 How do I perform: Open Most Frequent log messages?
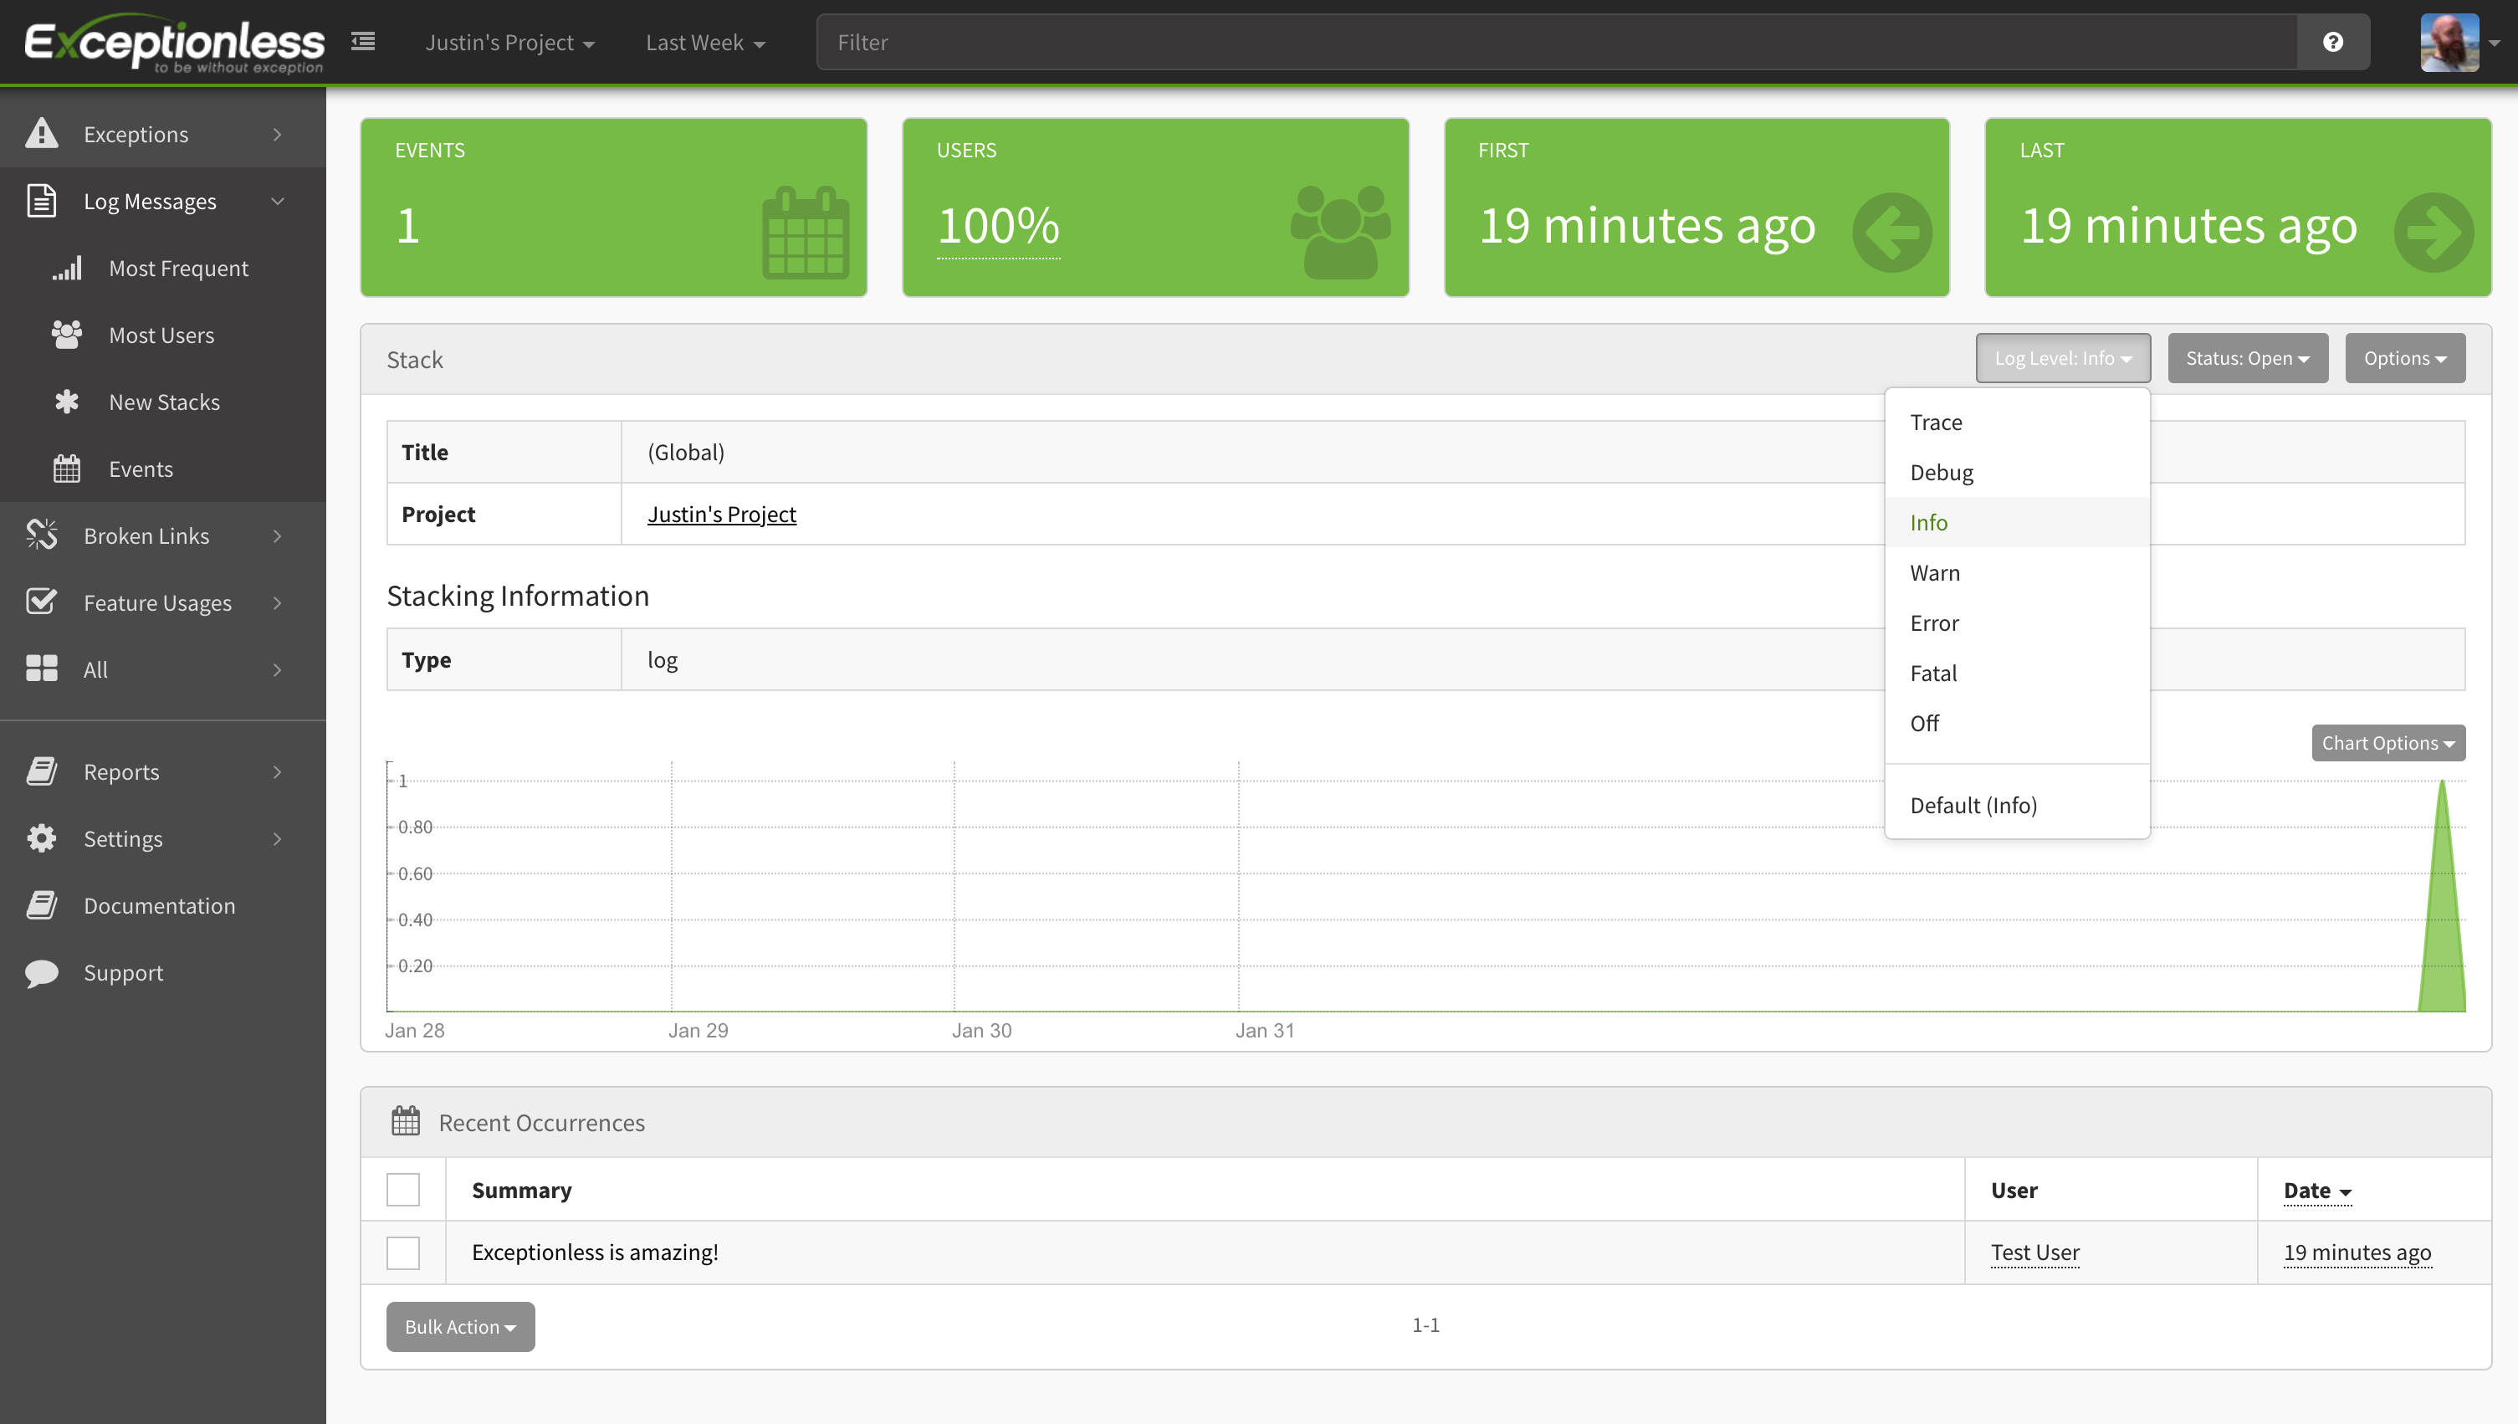[x=178, y=268]
